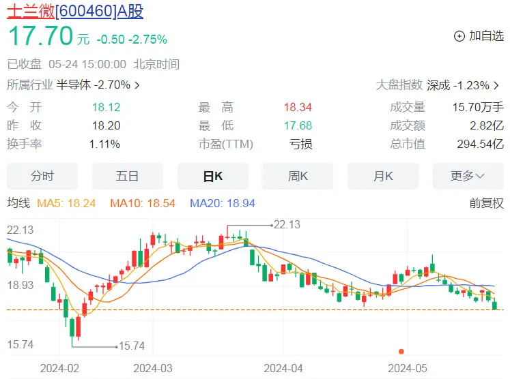Click the MA10: 18.54 indicator label
510x379 pixels.
click(x=143, y=204)
